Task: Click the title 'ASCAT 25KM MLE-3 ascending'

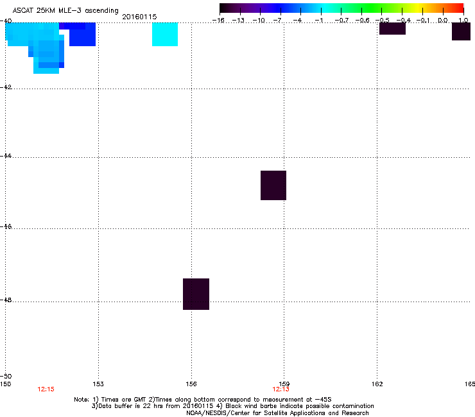Action: 65,10
